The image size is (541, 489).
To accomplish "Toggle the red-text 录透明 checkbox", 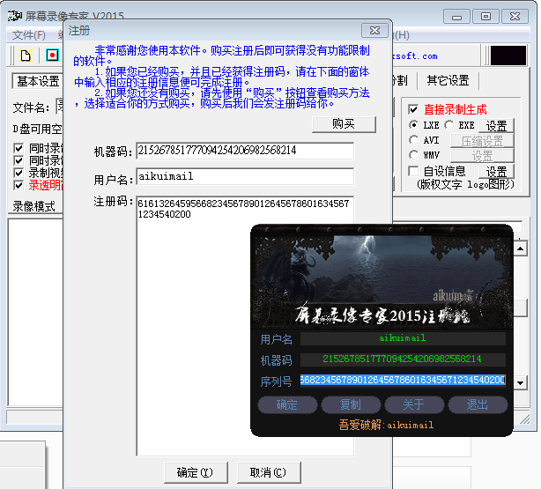I will 19,186.
